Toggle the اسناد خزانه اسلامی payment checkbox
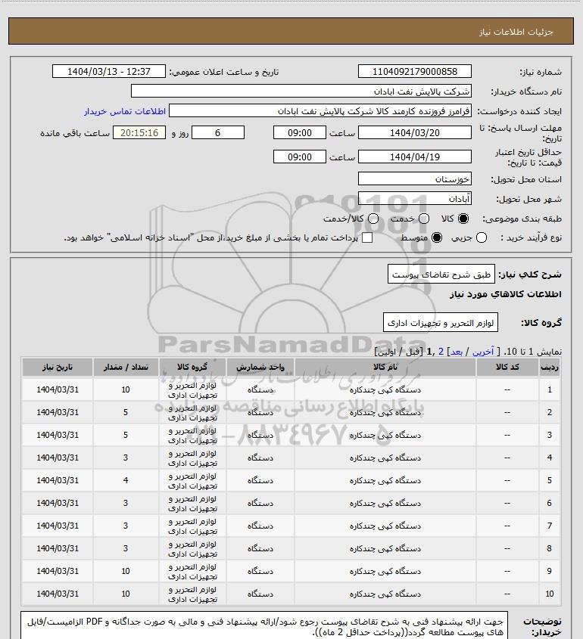 [x=367, y=237]
